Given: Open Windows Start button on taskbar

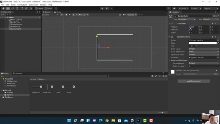Looking at the screenshot, I should tap(69, 121).
